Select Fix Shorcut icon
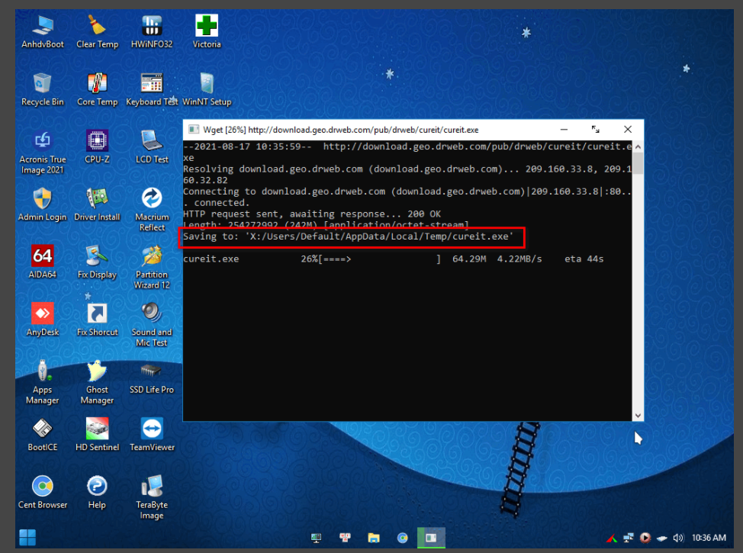 coord(97,320)
